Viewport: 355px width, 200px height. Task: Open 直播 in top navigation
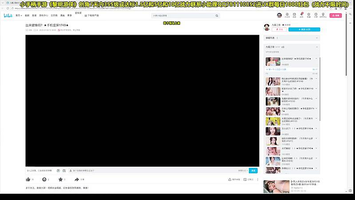36,15
